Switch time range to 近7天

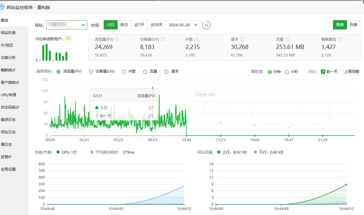pyautogui.click(x=139, y=25)
